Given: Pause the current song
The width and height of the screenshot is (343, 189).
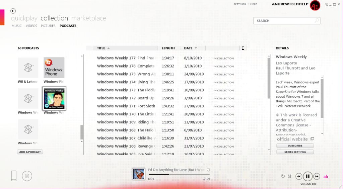Looking at the screenshot, I should (307, 176).
